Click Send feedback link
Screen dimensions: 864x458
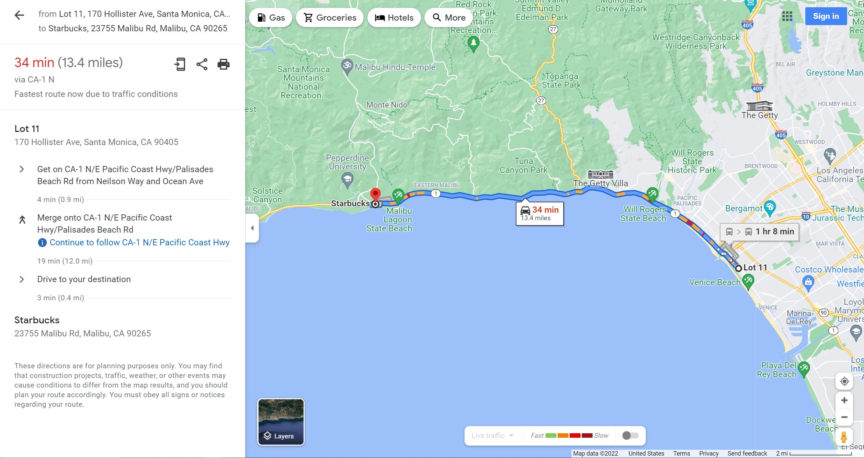(x=747, y=454)
